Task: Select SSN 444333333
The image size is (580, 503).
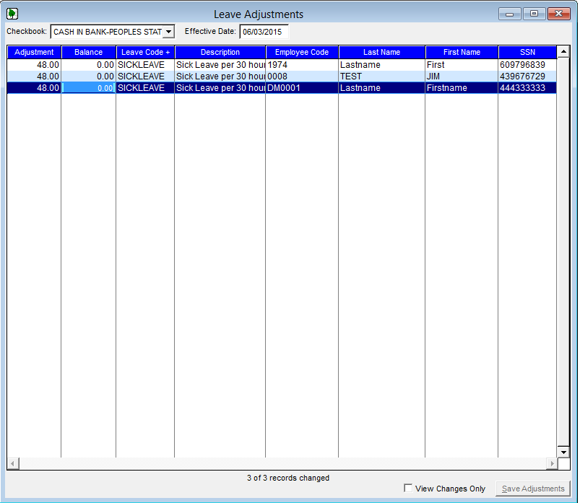Action: click(x=527, y=88)
